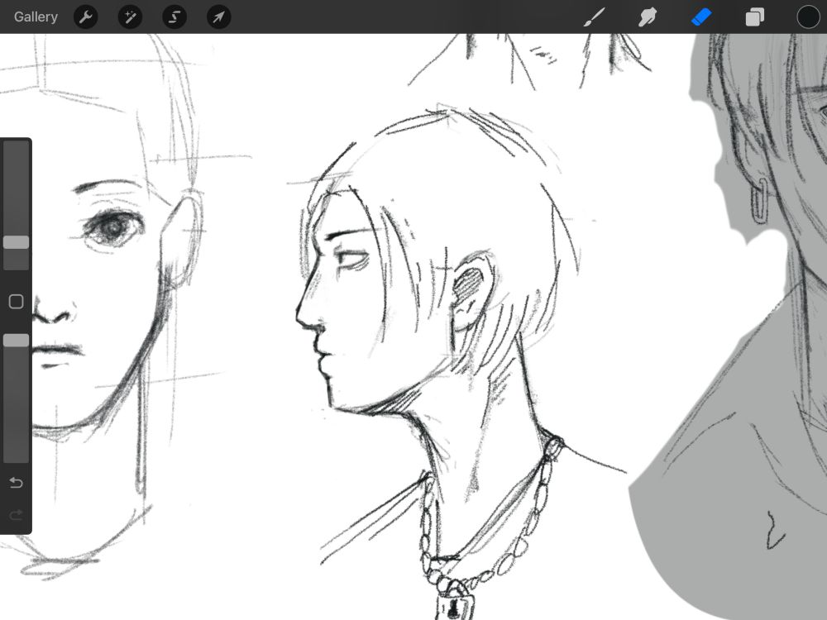Activate the Selection tool (S ribbon icon)
827x620 pixels.
point(174,17)
